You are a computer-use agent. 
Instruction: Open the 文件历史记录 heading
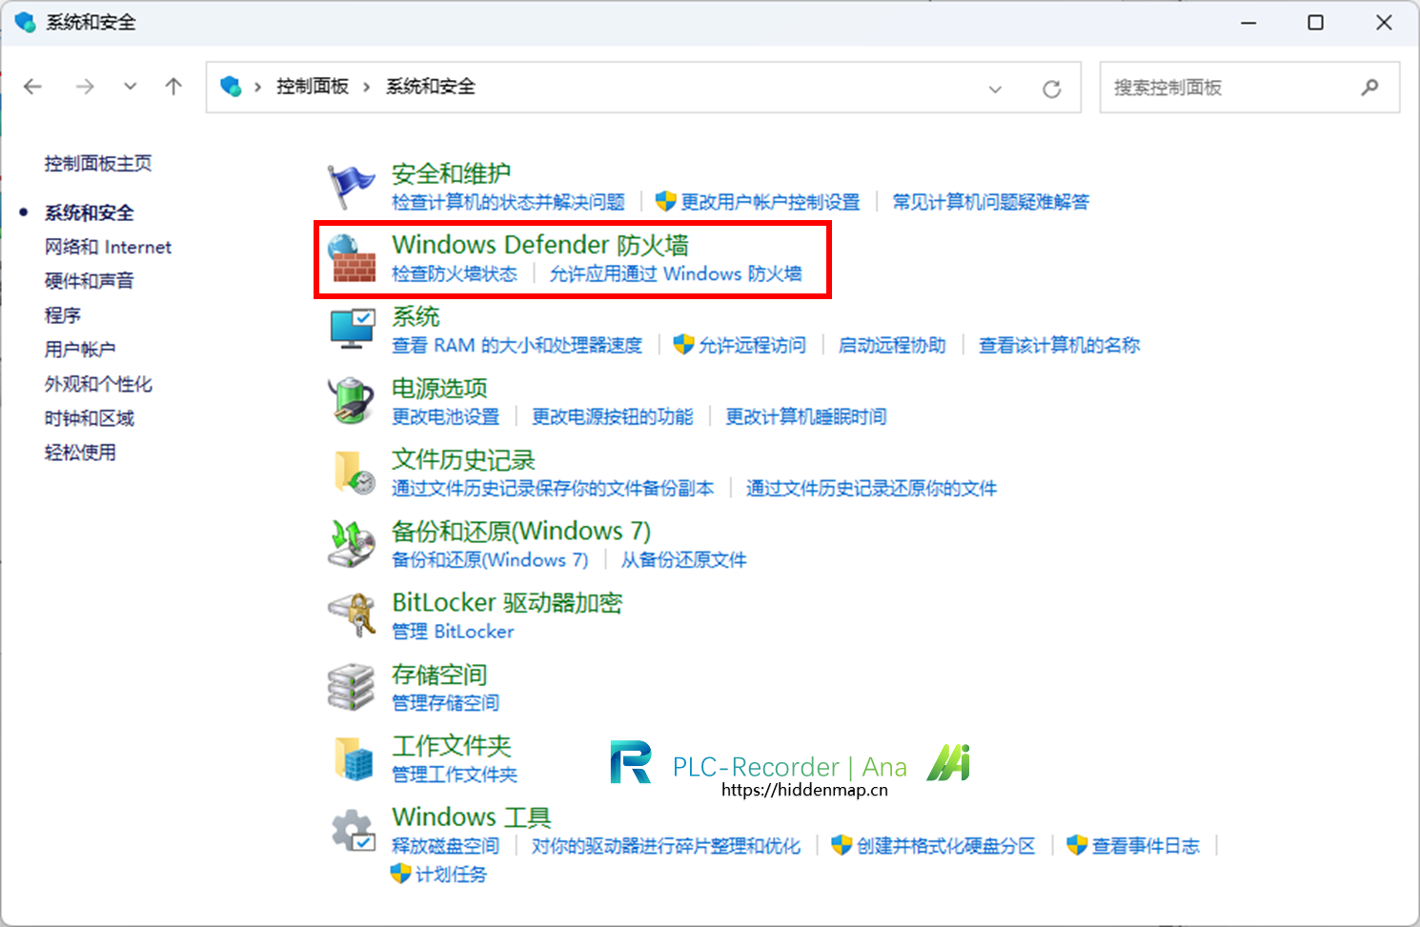(x=464, y=459)
